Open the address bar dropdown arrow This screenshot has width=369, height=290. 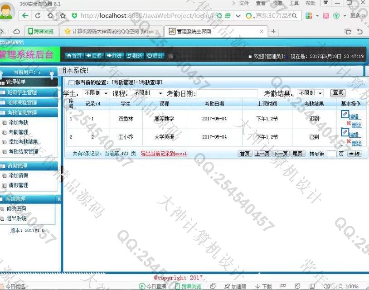pyautogui.click(x=238, y=16)
